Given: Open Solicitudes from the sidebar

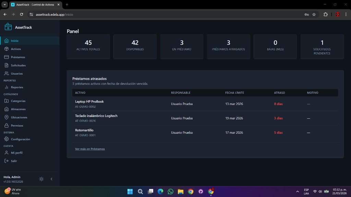Looking at the screenshot, I should click(x=18, y=65).
